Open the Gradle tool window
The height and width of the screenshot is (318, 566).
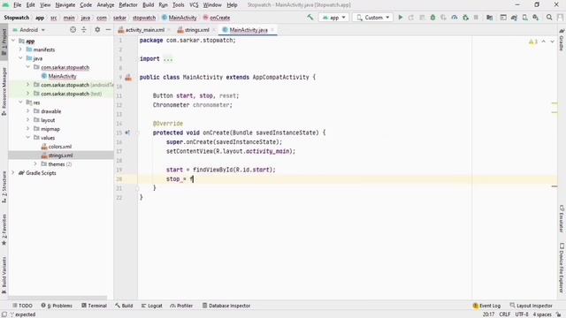pyautogui.click(x=562, y=40)
